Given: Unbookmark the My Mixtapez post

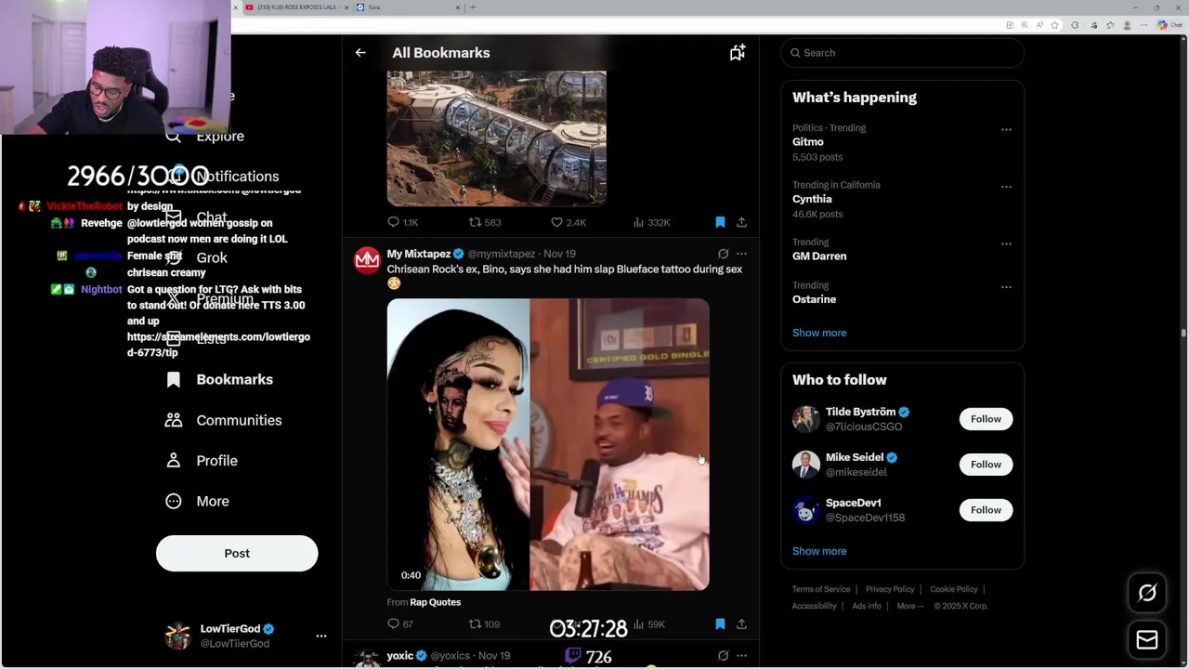Looking at the screenshot, I should [x=720, y=624].
